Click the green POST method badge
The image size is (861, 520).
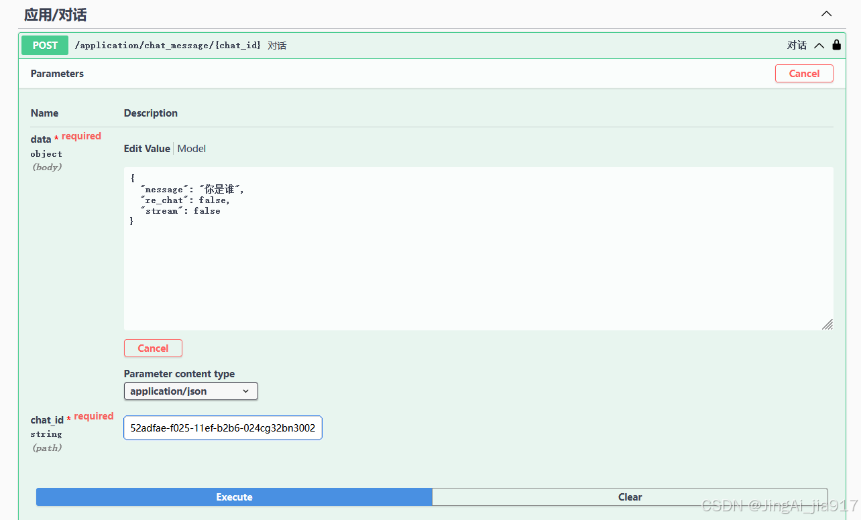(44, 45)
